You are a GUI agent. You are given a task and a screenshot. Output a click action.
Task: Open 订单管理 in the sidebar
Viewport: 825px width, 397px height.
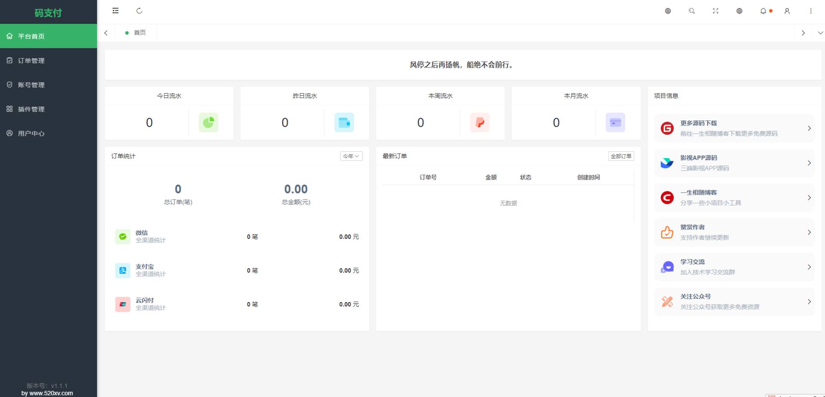31,61
